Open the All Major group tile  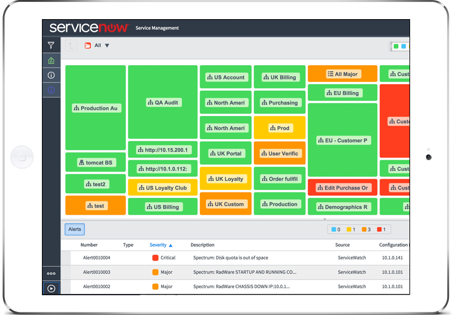(x=342, y=74)
